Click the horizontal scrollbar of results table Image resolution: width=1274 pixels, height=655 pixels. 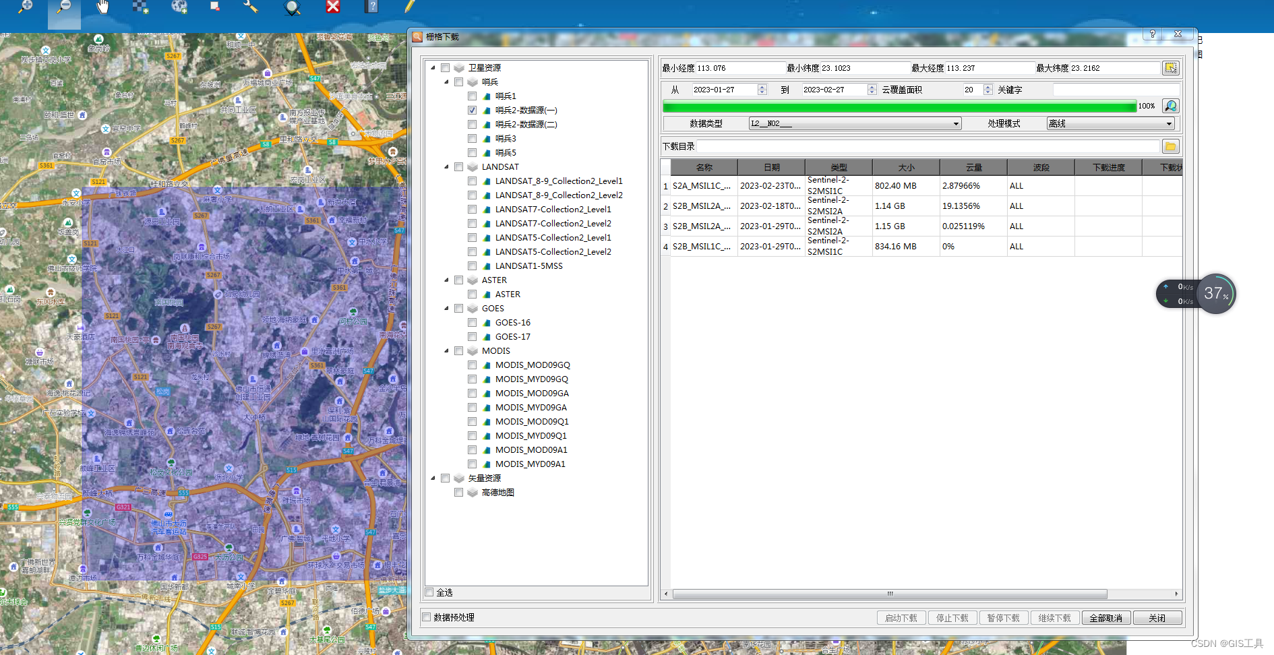[x=890, y=594]
